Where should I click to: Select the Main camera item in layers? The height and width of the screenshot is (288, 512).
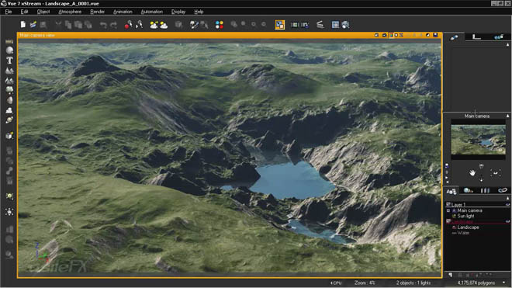click(x=469, y=210)
